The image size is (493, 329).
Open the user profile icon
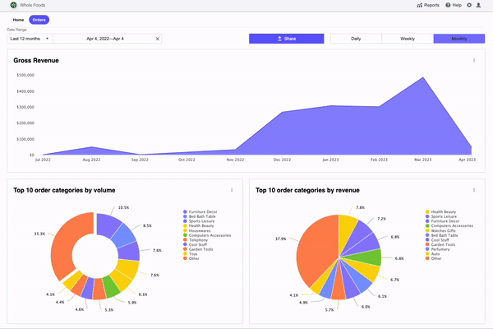478,5
